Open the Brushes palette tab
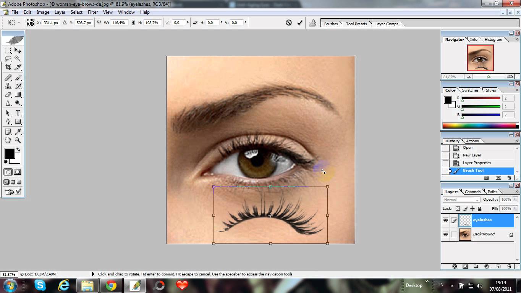 331,24
